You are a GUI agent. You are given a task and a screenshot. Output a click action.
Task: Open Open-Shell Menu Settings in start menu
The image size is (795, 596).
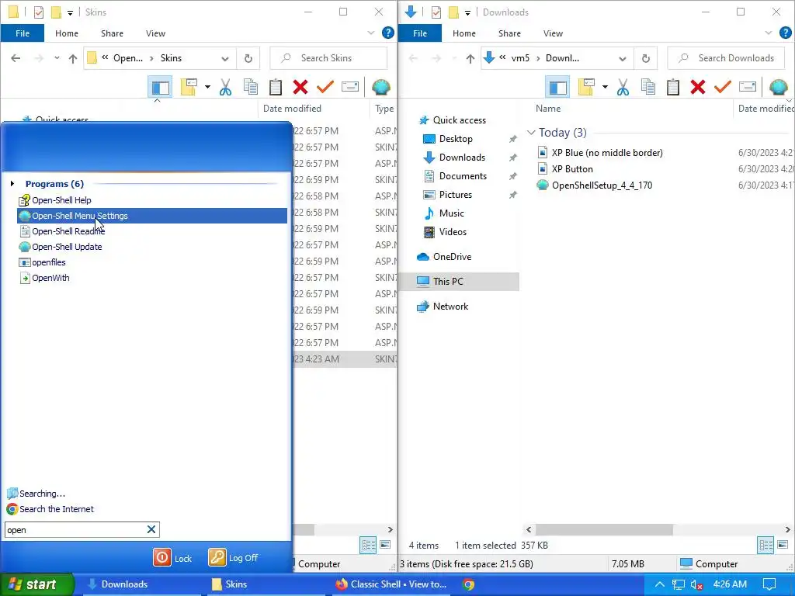point(152,216)
